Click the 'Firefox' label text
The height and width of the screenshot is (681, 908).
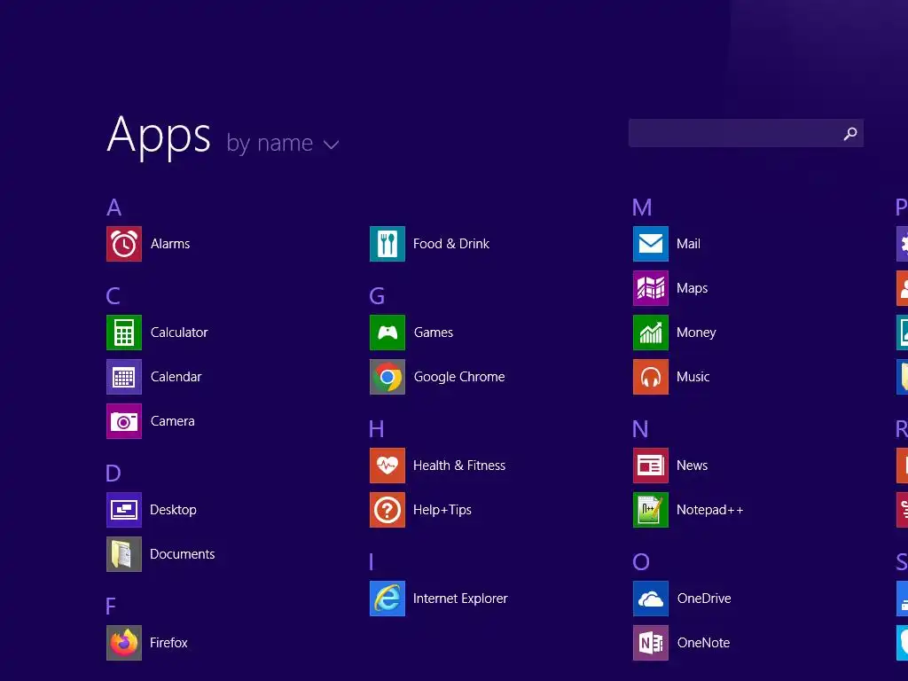pos(168,643)
